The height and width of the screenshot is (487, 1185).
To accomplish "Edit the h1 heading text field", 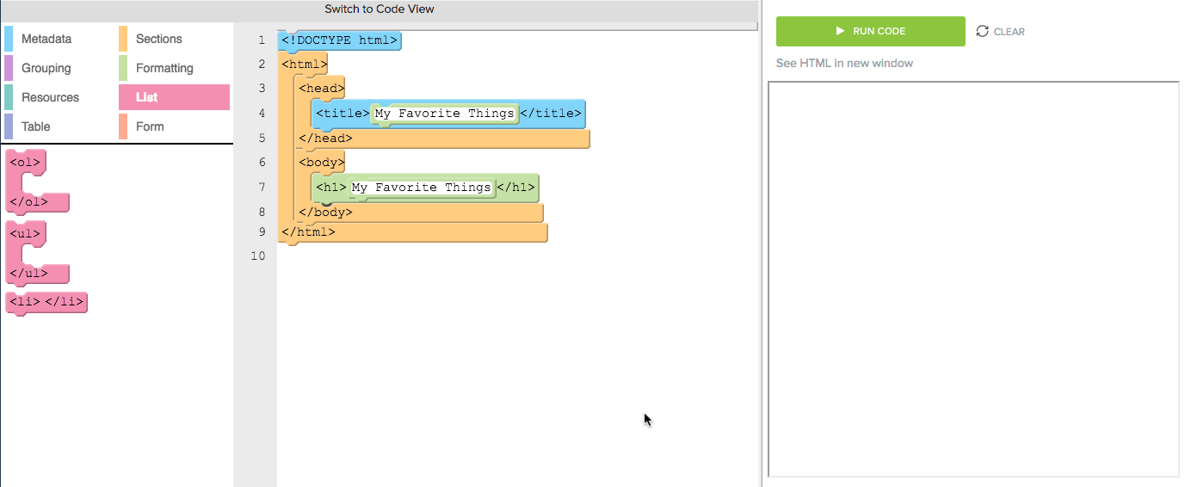I will (x=422, y=188).
